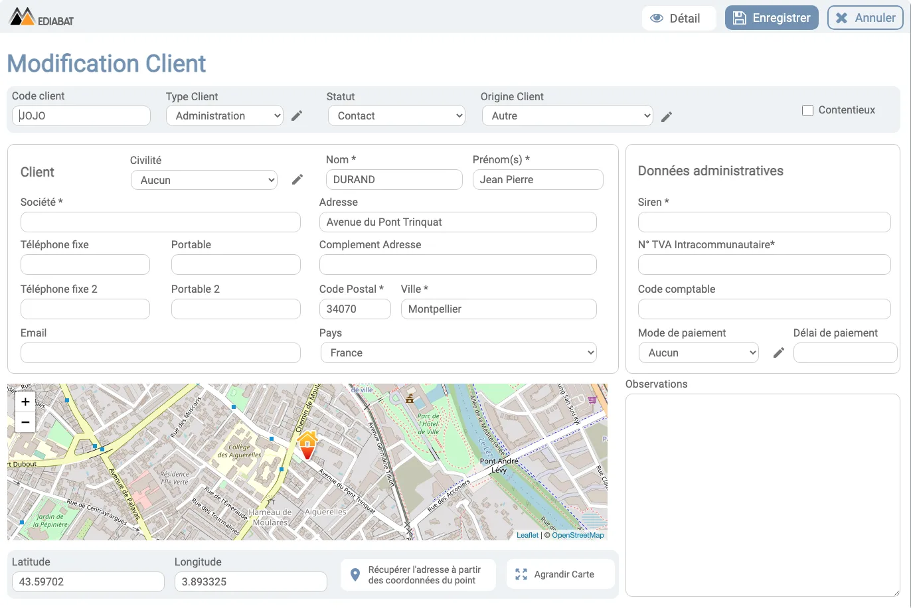This screenshot has height=612, width=911.
Task: Click Récupérer l'adresse à partir des coordonnées
Action: point(418,575)
